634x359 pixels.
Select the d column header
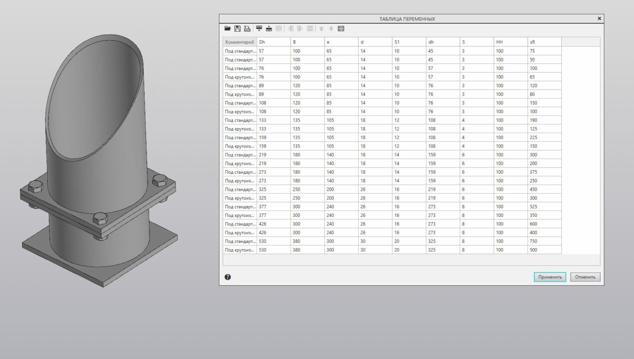coord(375,42)
